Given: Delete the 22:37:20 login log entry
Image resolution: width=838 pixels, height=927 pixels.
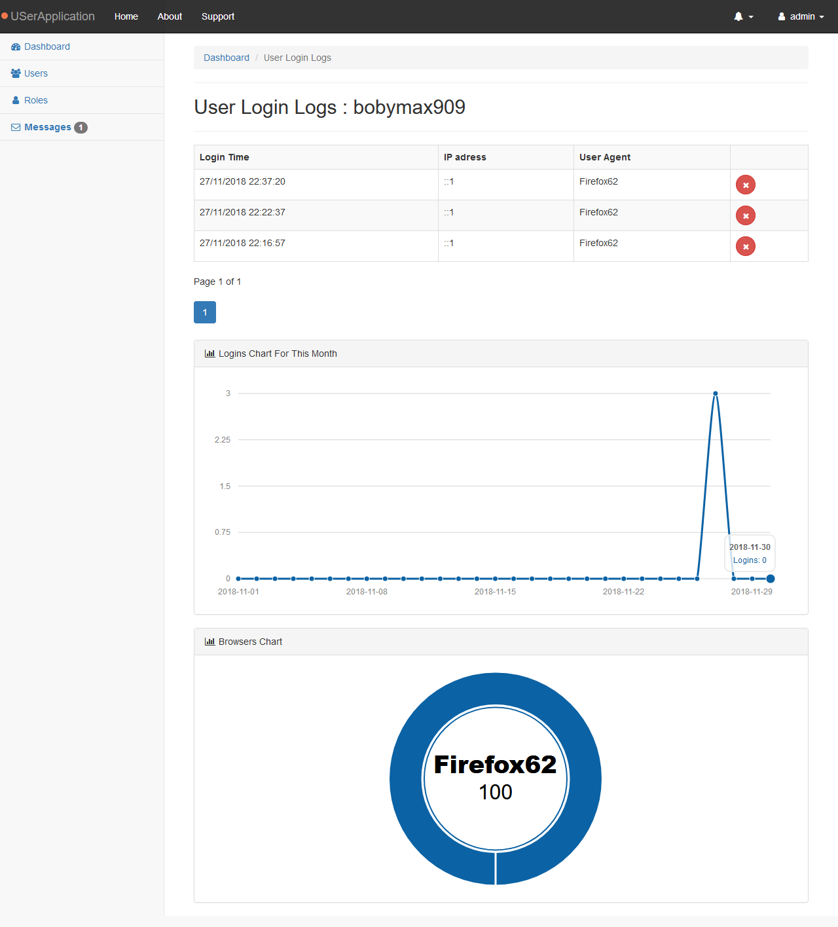Looking at the screenshot, I should tap(745, 185).
